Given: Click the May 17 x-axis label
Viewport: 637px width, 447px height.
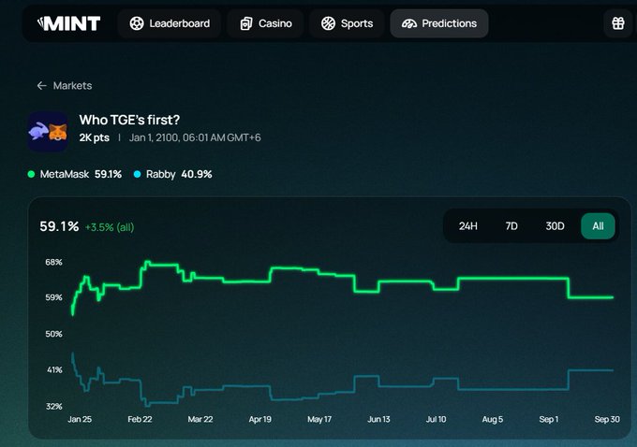Looking at the screenshot, I should click(319, 420).
